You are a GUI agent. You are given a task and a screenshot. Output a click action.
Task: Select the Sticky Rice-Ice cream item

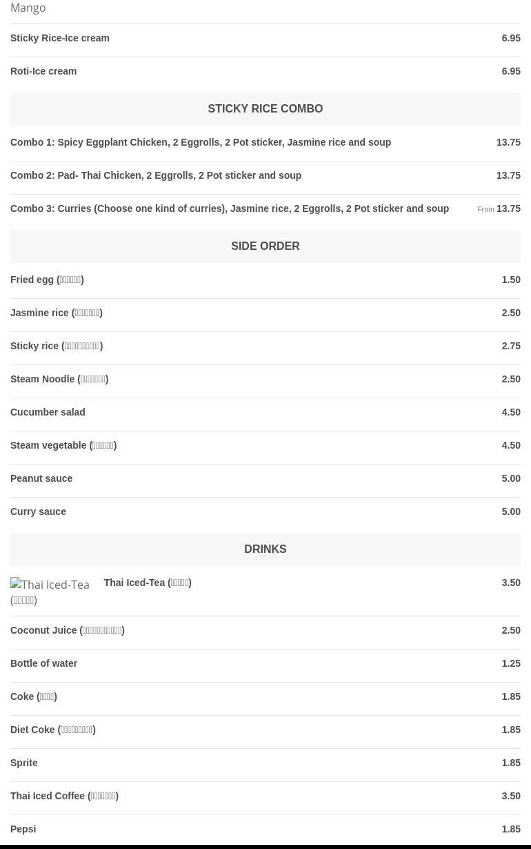[60, 38]
